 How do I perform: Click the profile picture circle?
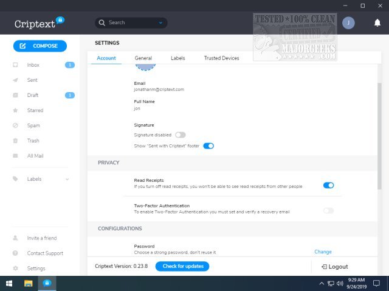click(145, 67)
